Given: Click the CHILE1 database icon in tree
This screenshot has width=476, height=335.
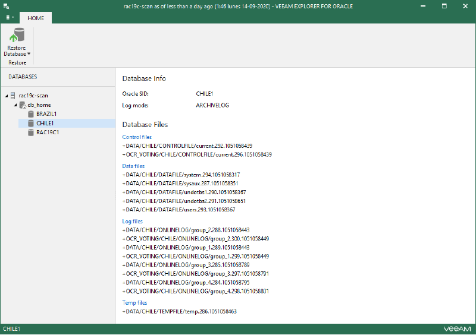Looking at the screenshot, I should pos(31,124).
